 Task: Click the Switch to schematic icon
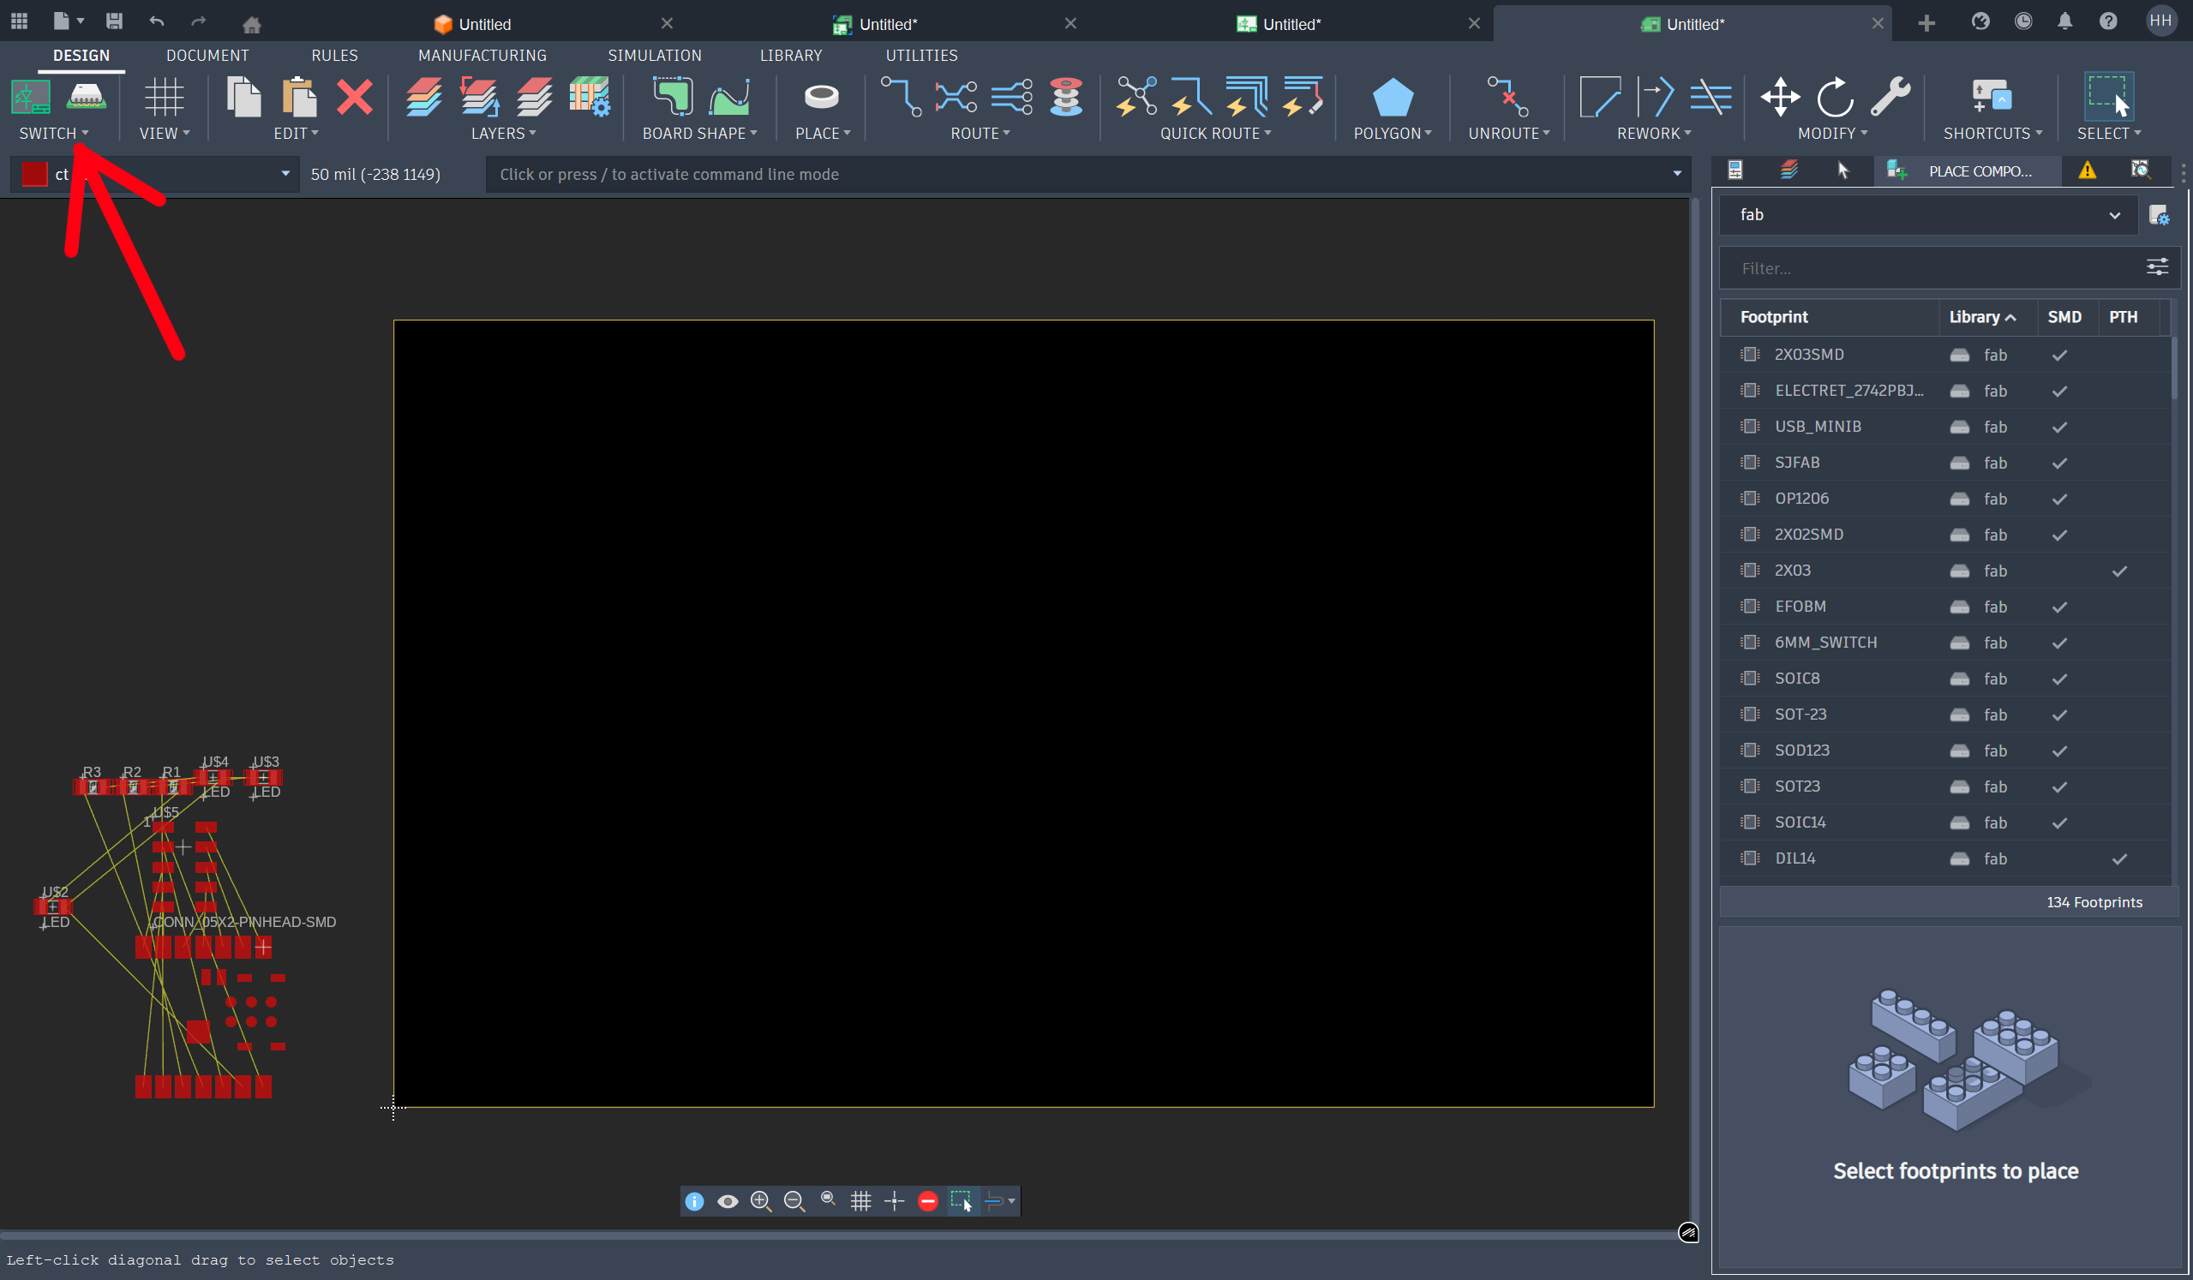coord(31,97)
